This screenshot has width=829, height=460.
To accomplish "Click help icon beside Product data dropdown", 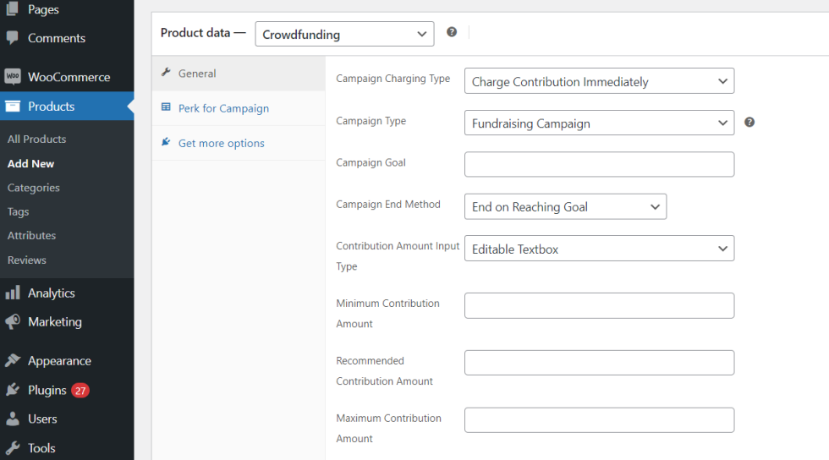I will [452, 32].
